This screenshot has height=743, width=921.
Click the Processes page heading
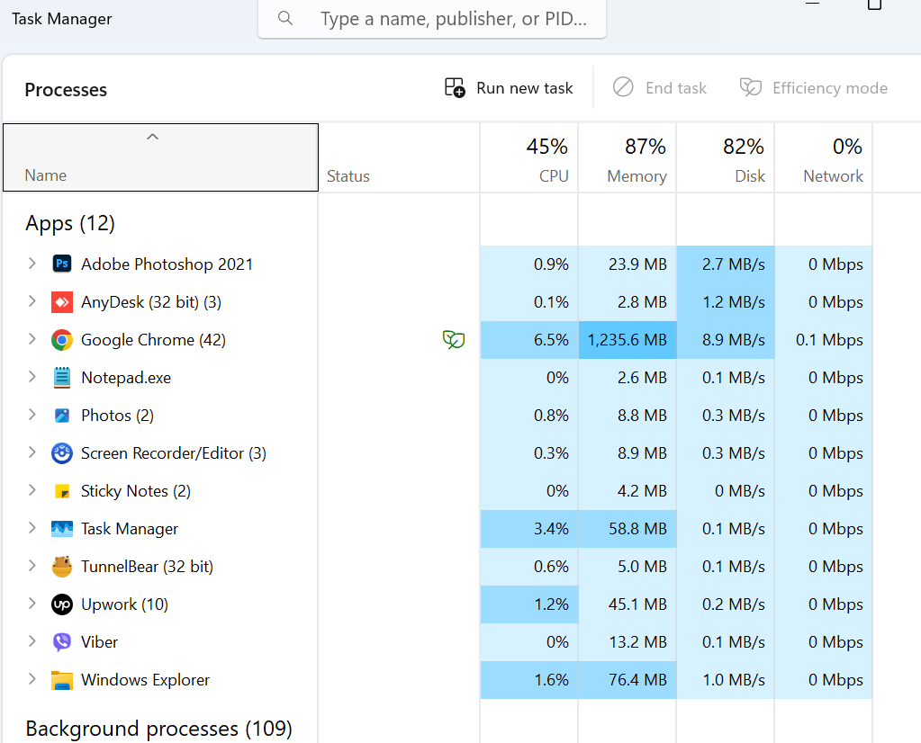[66, 90]
